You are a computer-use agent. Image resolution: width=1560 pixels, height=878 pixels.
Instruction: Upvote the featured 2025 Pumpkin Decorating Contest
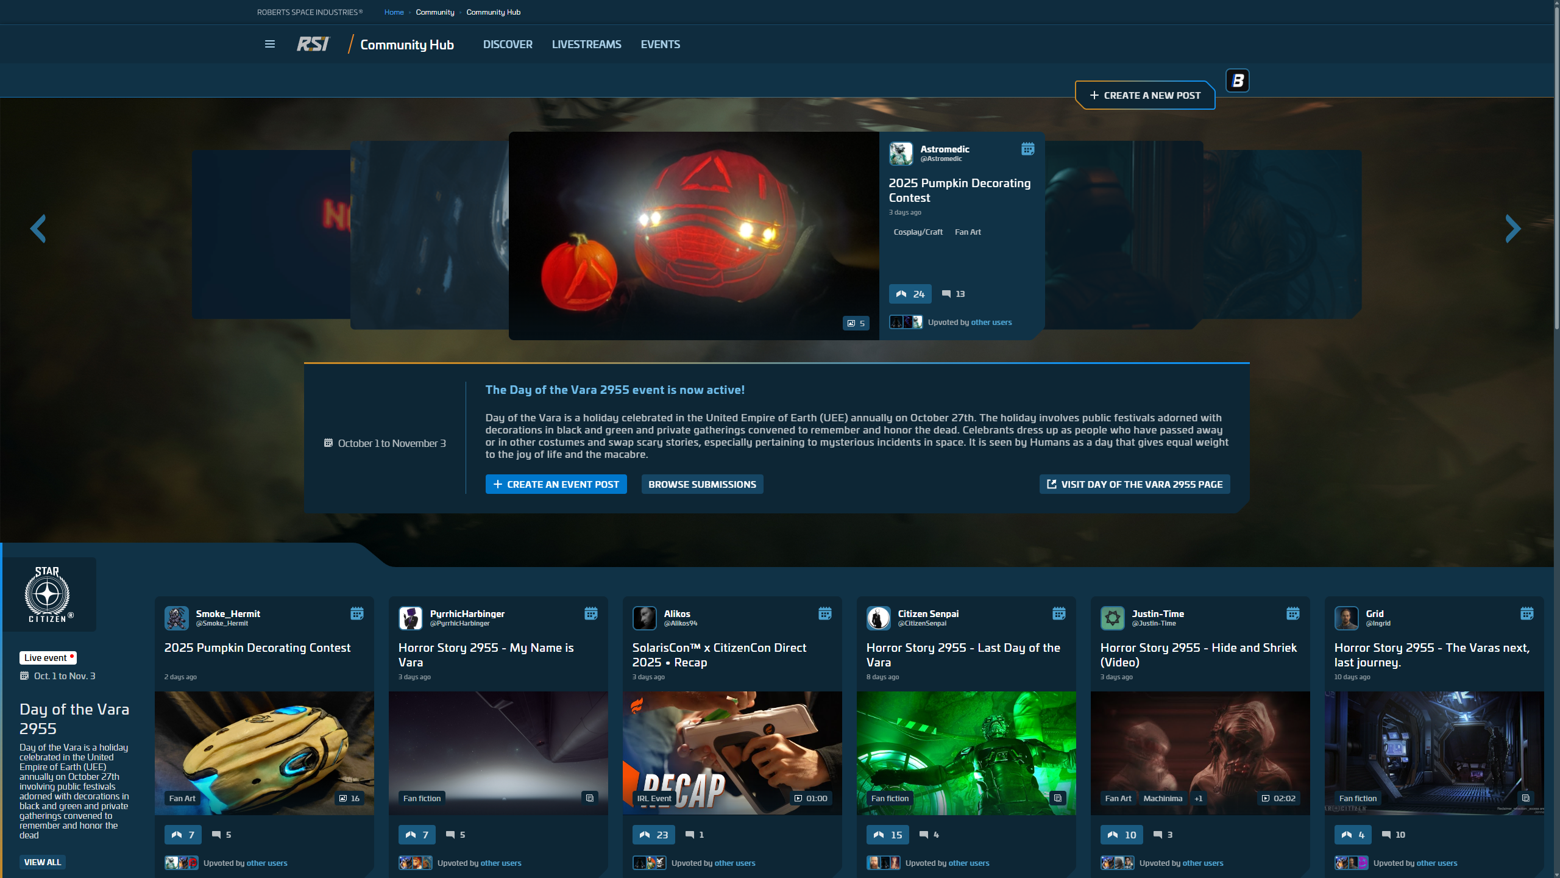(910, 293)
